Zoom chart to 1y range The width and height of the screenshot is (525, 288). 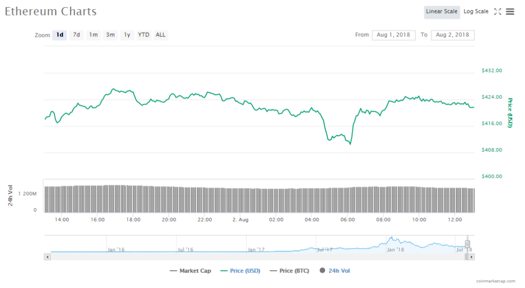click(x=127, y=35)
